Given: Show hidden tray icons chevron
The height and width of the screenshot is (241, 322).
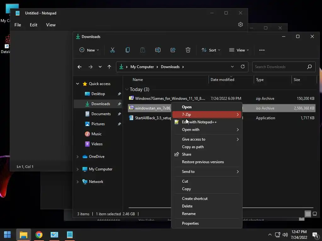Looking at the screenshot, I should (x=270, y=235).
